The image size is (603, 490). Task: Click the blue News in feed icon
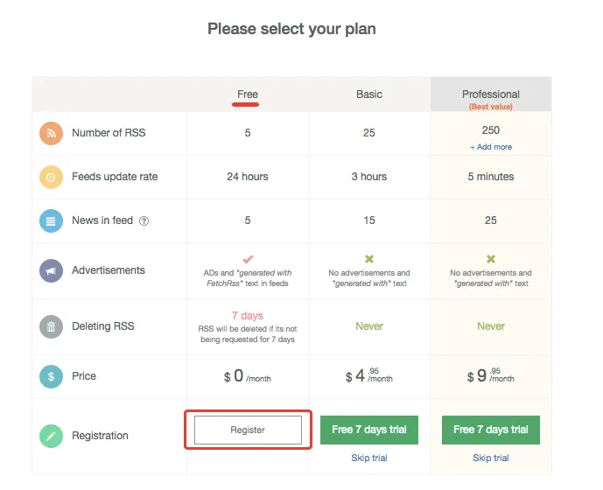tap(51, 220)
